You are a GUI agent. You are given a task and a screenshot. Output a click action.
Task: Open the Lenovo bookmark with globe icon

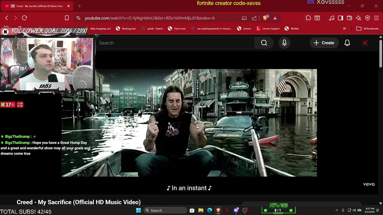click(244, 29)
